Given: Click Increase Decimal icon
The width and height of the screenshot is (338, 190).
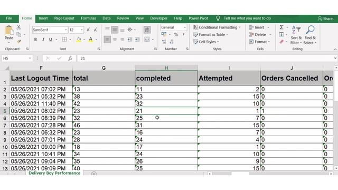Looking at the screenshot, I should pos(164,41).
